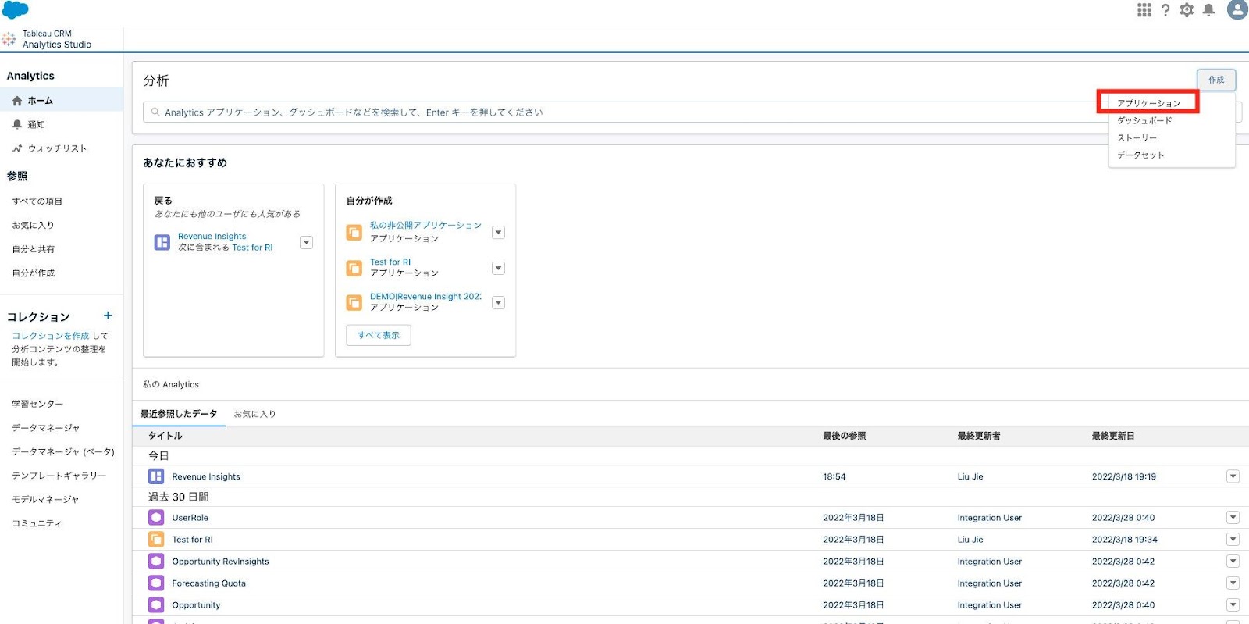Open dropdown for Revenue Insights recommendation
Image resolution: width=1249 pixels, height=624 pixels.
[307, 243]
